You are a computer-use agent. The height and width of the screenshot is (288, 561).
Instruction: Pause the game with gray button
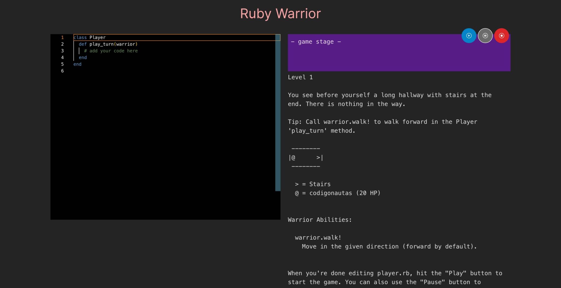[x=485, y=36]
